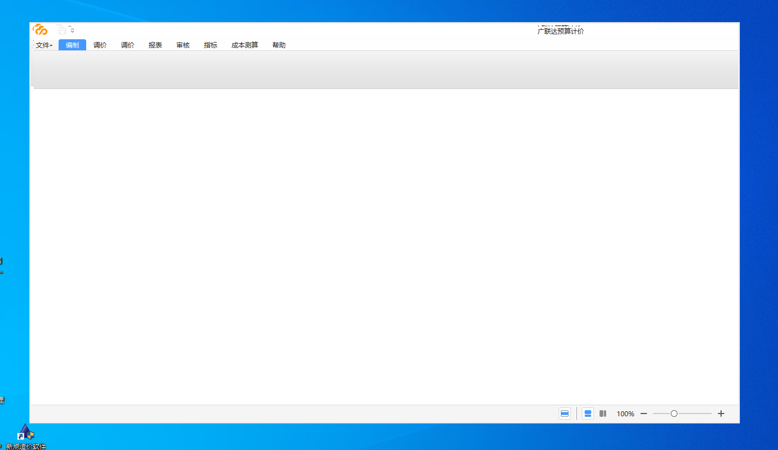Click the zoom slider handle
The width and height of the screenshot is (778, 450).
click(674, 414)
